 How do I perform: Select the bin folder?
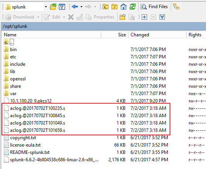(14, 50)
